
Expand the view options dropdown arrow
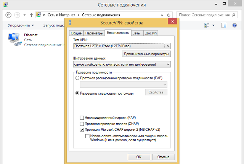213,25
